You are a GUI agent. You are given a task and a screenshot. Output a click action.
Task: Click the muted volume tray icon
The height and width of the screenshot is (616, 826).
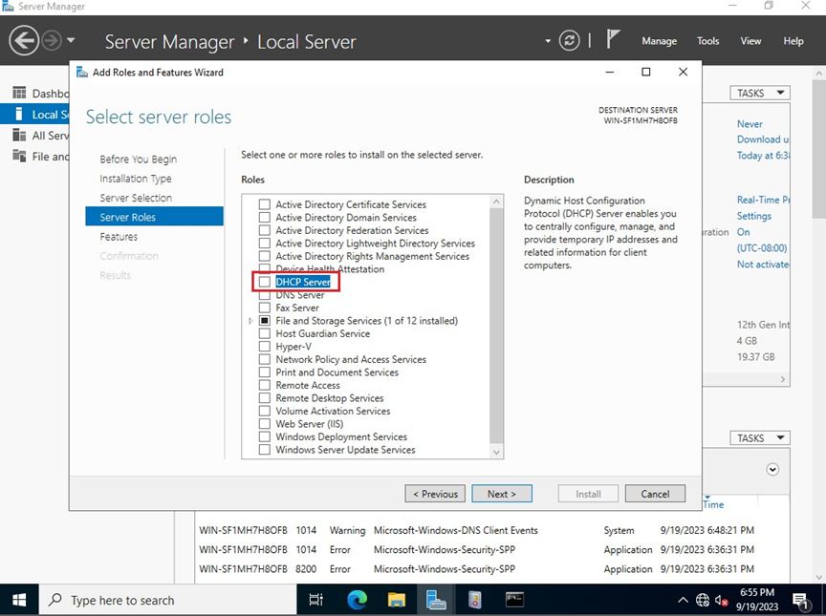(x=721, y=600)
